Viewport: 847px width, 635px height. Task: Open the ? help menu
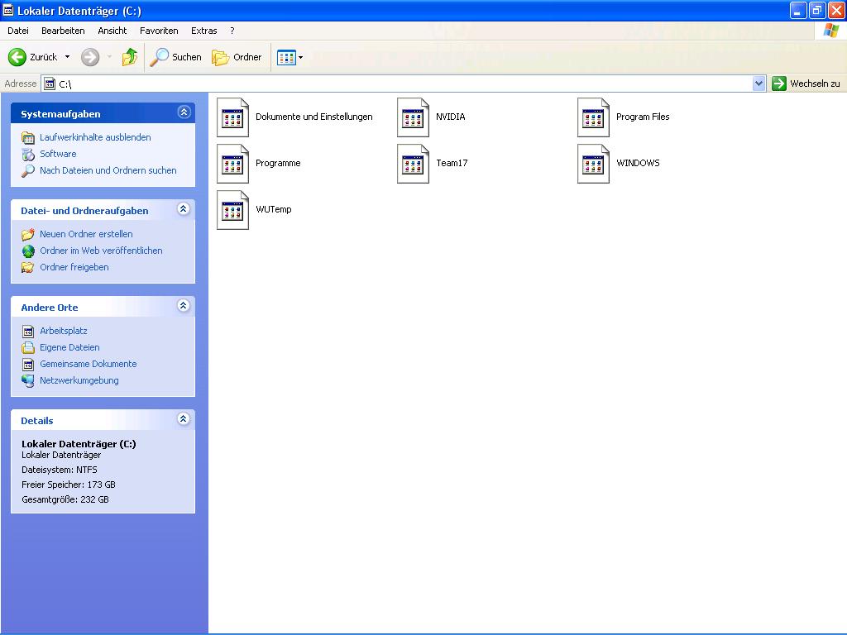232,31
